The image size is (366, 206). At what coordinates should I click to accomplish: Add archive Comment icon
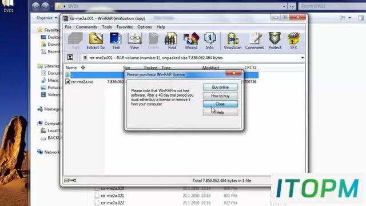coord(254,41)
